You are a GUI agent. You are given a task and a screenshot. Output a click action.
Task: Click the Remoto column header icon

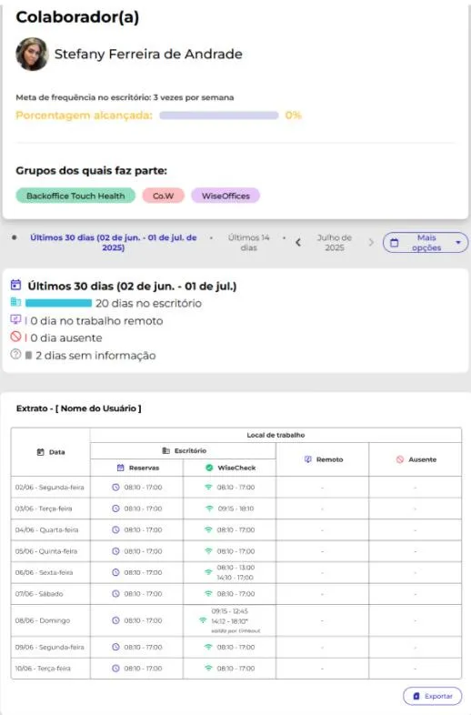coord(307,459)
